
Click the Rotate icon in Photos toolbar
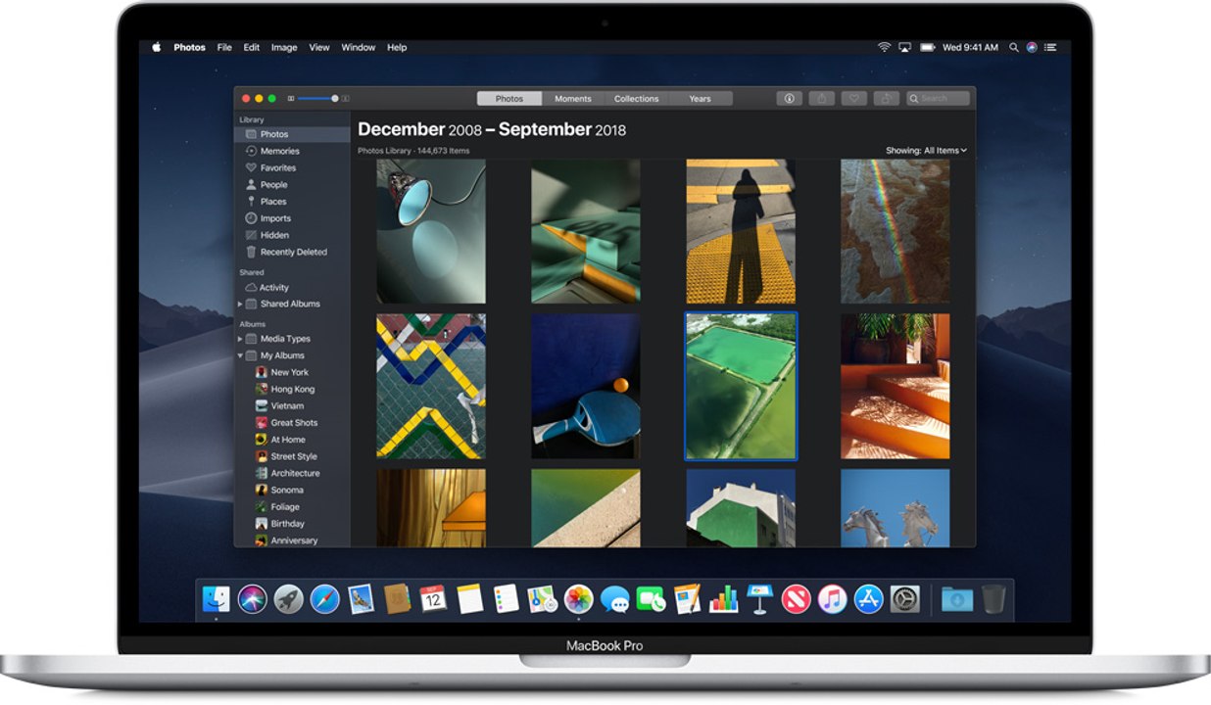point(887,98)
